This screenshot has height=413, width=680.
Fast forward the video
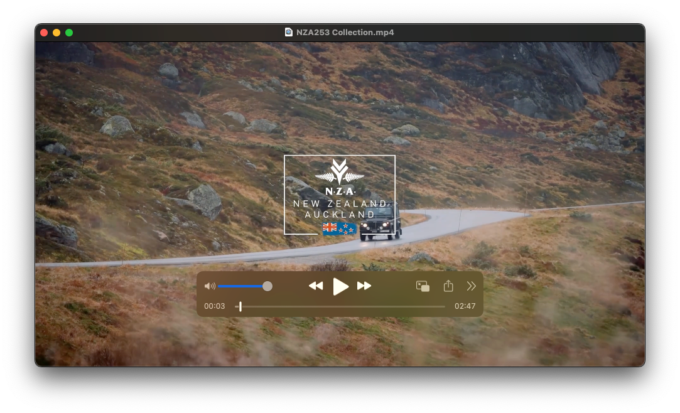click(x=364, y=286)
